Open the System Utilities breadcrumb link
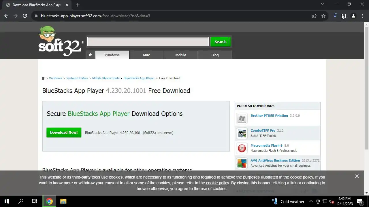The height and width of the screenshot is (207, 369). tap(77, 78)
